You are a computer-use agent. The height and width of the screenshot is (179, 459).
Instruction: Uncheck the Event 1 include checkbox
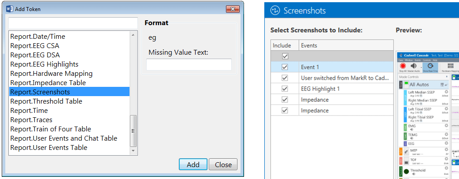pos(285,67)
